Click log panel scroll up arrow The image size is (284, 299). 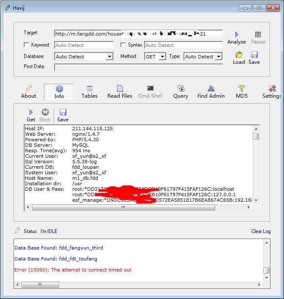click(267, 243)
